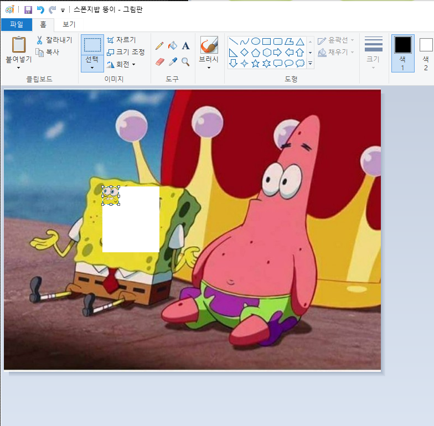Viewport: 434px width, 426px height.
Task: Expand the 선택 options dropdown arrow
Action: coord(92,67)
